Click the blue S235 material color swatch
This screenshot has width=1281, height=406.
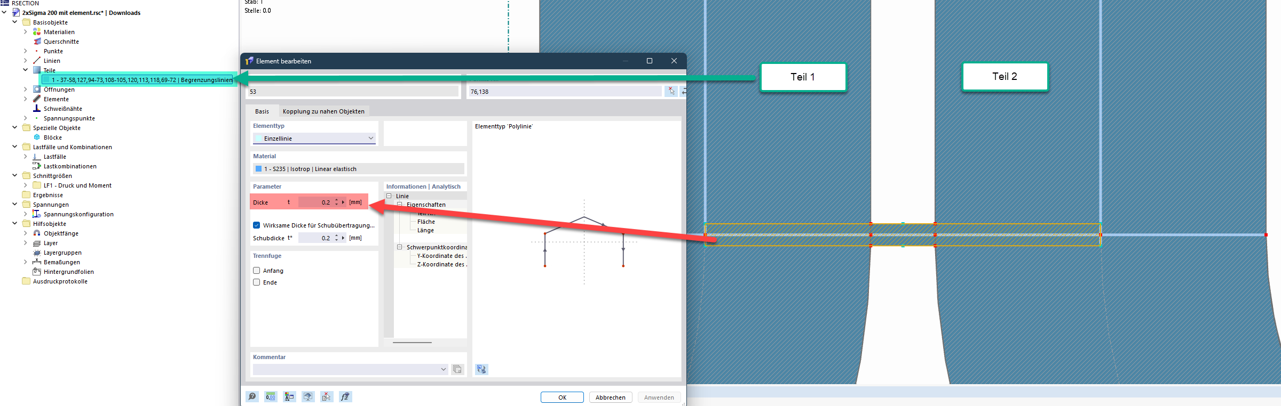tap(259, 169)
